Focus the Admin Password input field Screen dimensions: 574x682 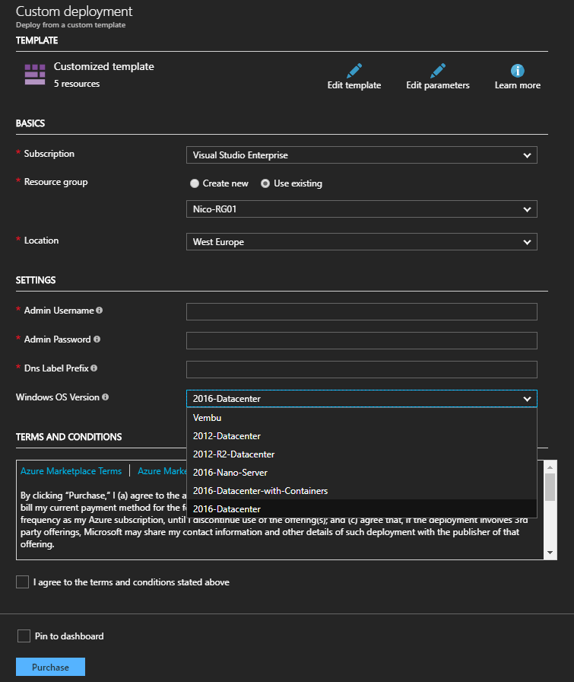(362, 340)
